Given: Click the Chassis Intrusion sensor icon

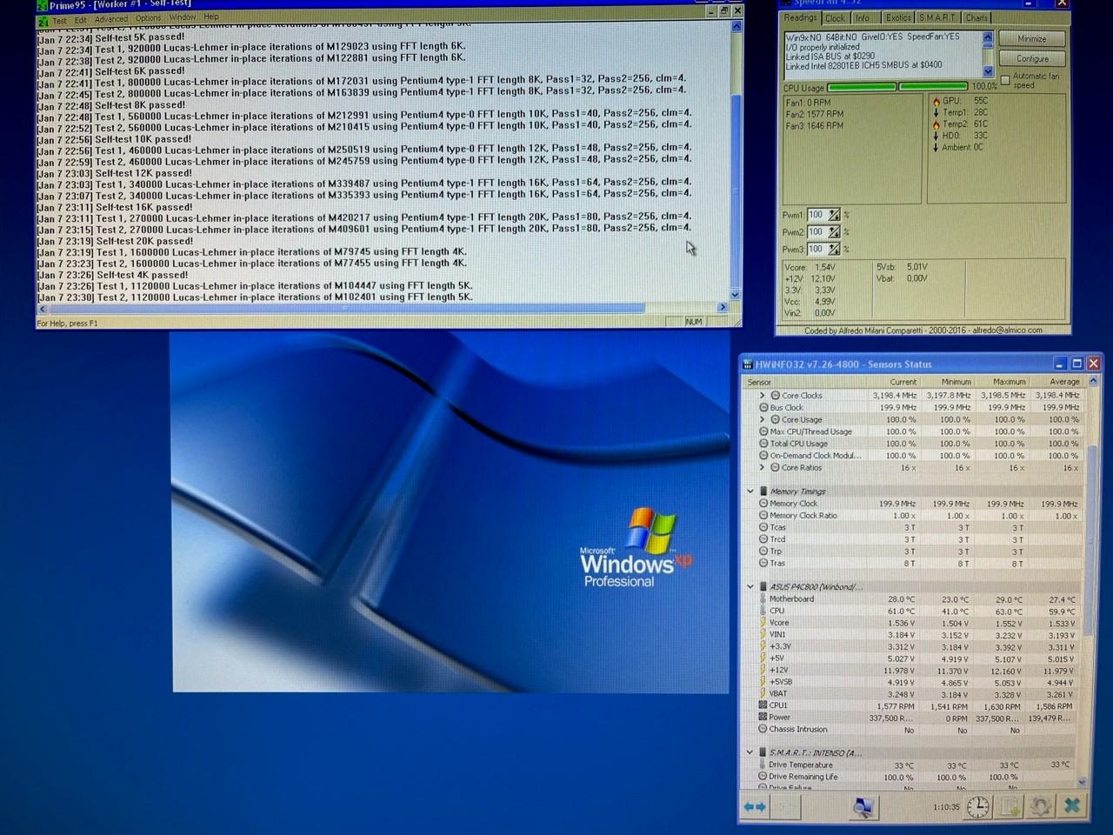Looking at the screenshot, I should 763,730.
